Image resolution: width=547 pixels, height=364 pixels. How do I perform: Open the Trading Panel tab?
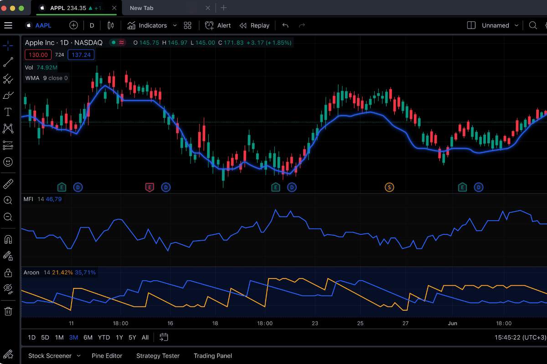[213, 356]
